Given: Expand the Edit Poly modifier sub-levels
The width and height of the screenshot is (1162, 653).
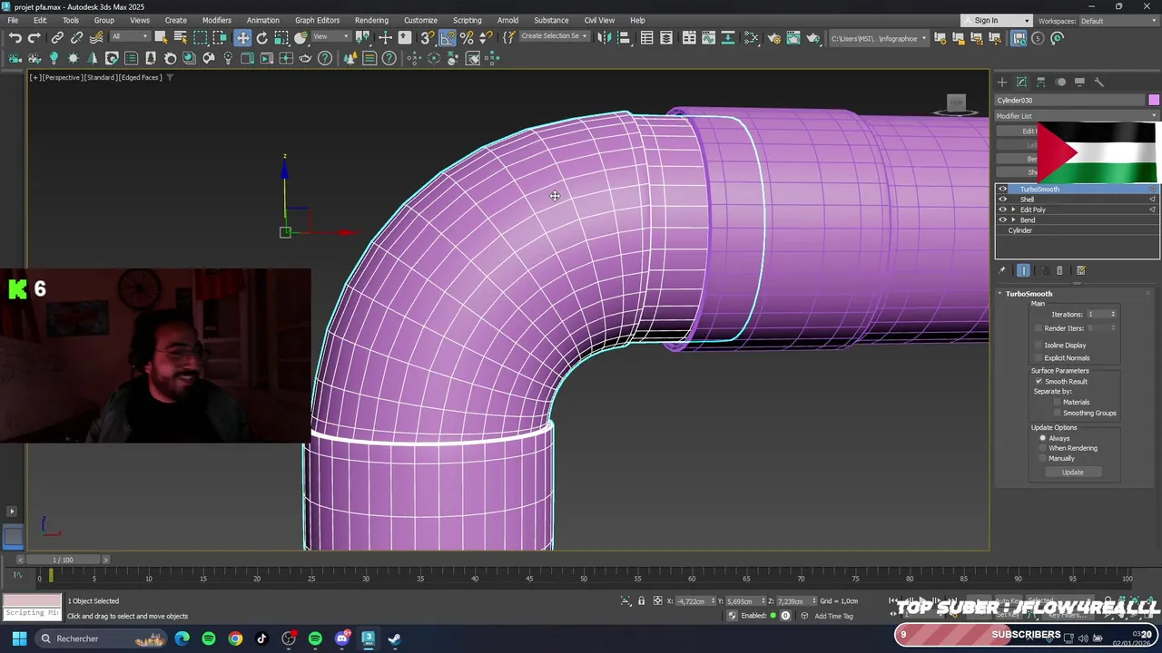Looking at the screenshot, I should (1014, 210).
